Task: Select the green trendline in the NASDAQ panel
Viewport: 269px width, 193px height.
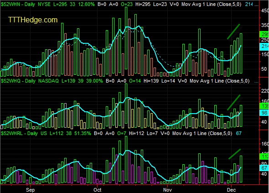Action: click(233, 103)
